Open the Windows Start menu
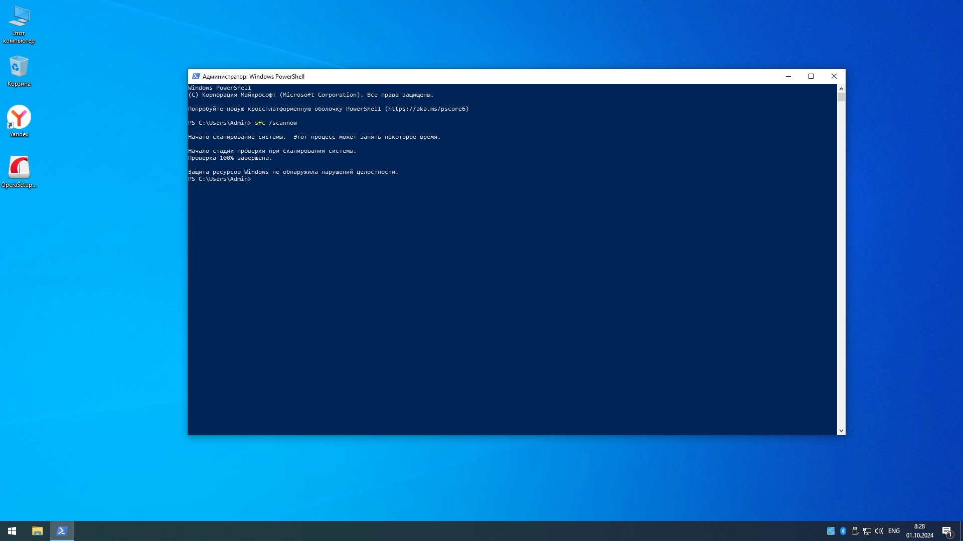This screenshot has height=541, width=963. 12,531
